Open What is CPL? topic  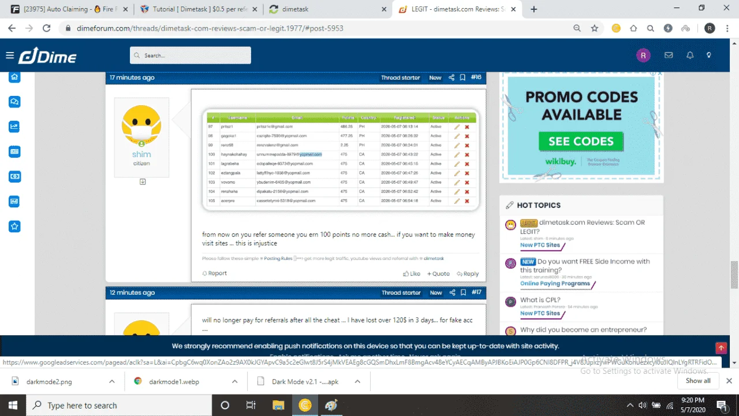pos(540,300)
